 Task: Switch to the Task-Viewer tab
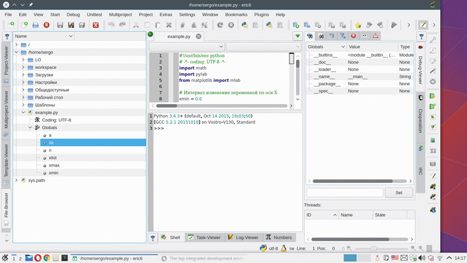tap(204, 237)
